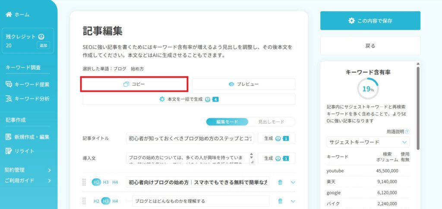Click the eye icon on プレビュー
The height and width of the screenshot is (209, 442).
tap(231, 84)
